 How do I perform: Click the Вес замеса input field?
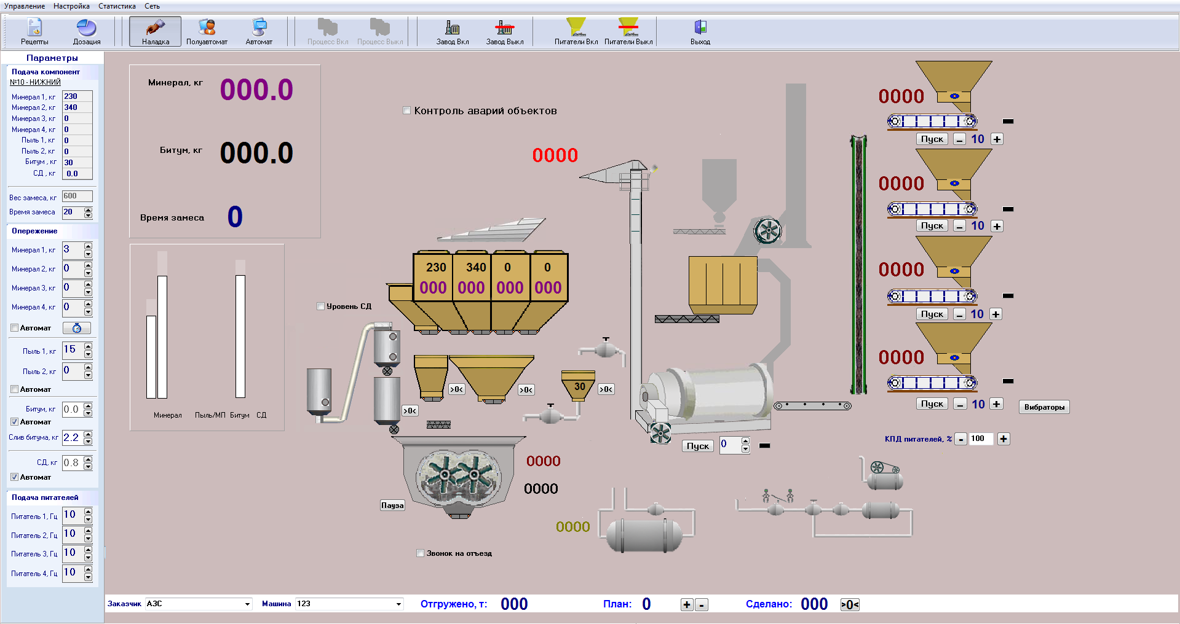tap(77, 197)
